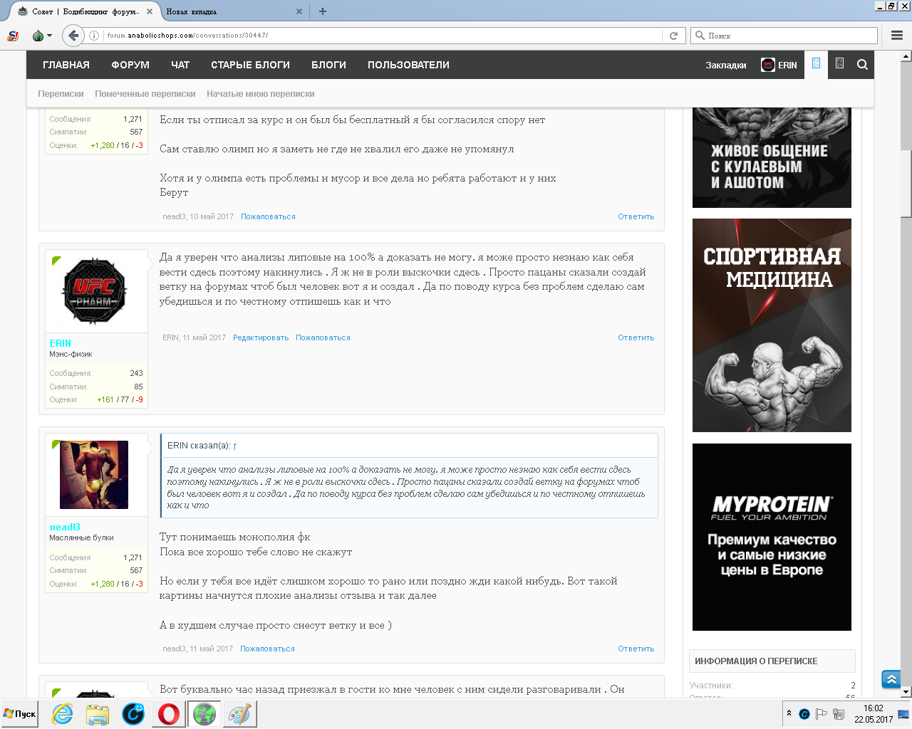Open the conversations inbox icon in navbar
The height and width of the screenshot is (729, 912).
point(816,64)
